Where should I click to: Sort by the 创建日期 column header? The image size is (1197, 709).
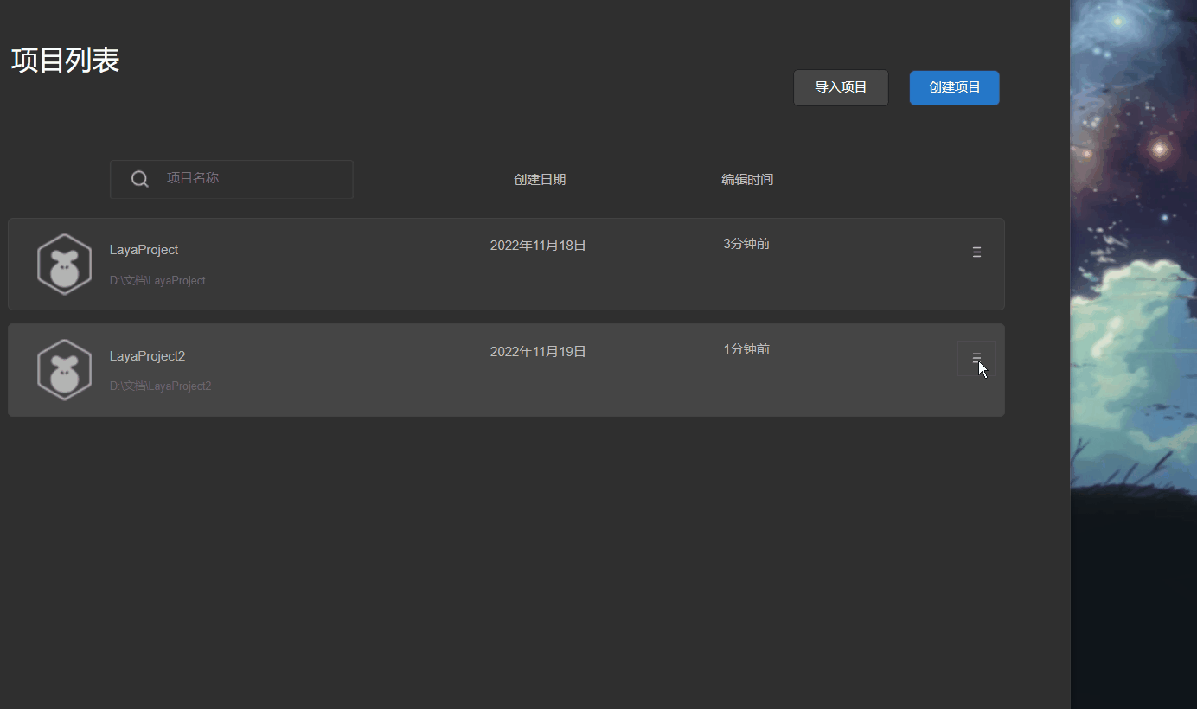click(540, 180)
